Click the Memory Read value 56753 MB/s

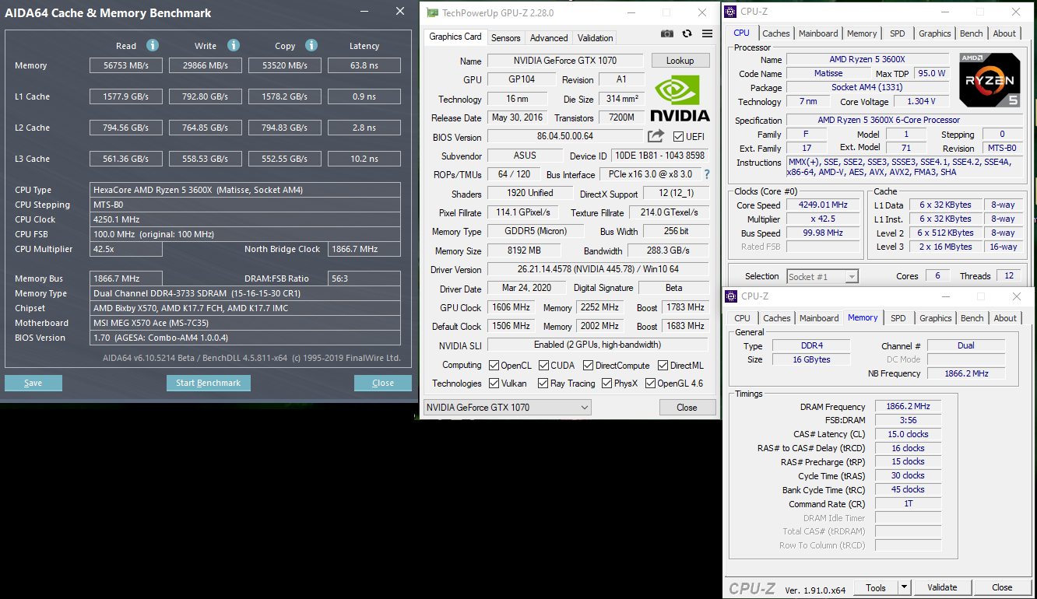pyautogui.click(x=127, y=65)
